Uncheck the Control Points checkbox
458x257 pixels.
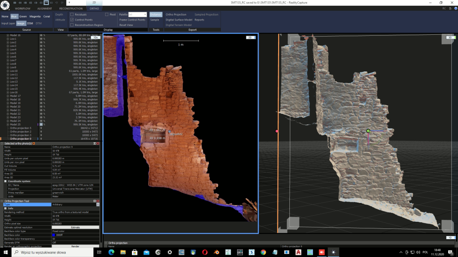[x=72, y=20]
